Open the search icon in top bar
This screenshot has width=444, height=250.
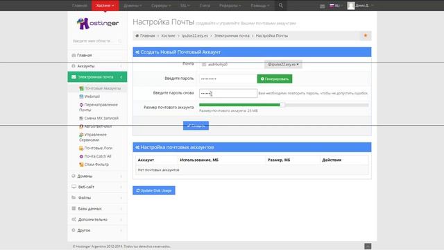click(x=280, y=6)
